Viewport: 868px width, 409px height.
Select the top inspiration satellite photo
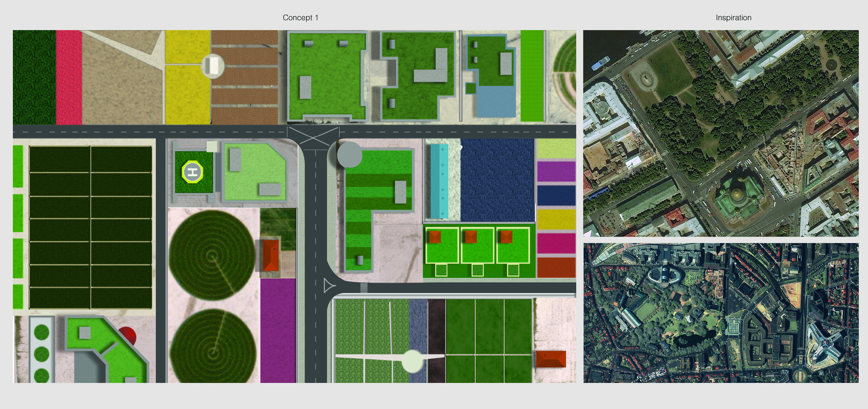pyautogui.click(x=721, y=133)
